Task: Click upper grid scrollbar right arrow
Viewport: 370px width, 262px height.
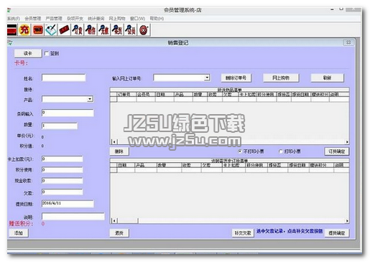Action: 347,142
